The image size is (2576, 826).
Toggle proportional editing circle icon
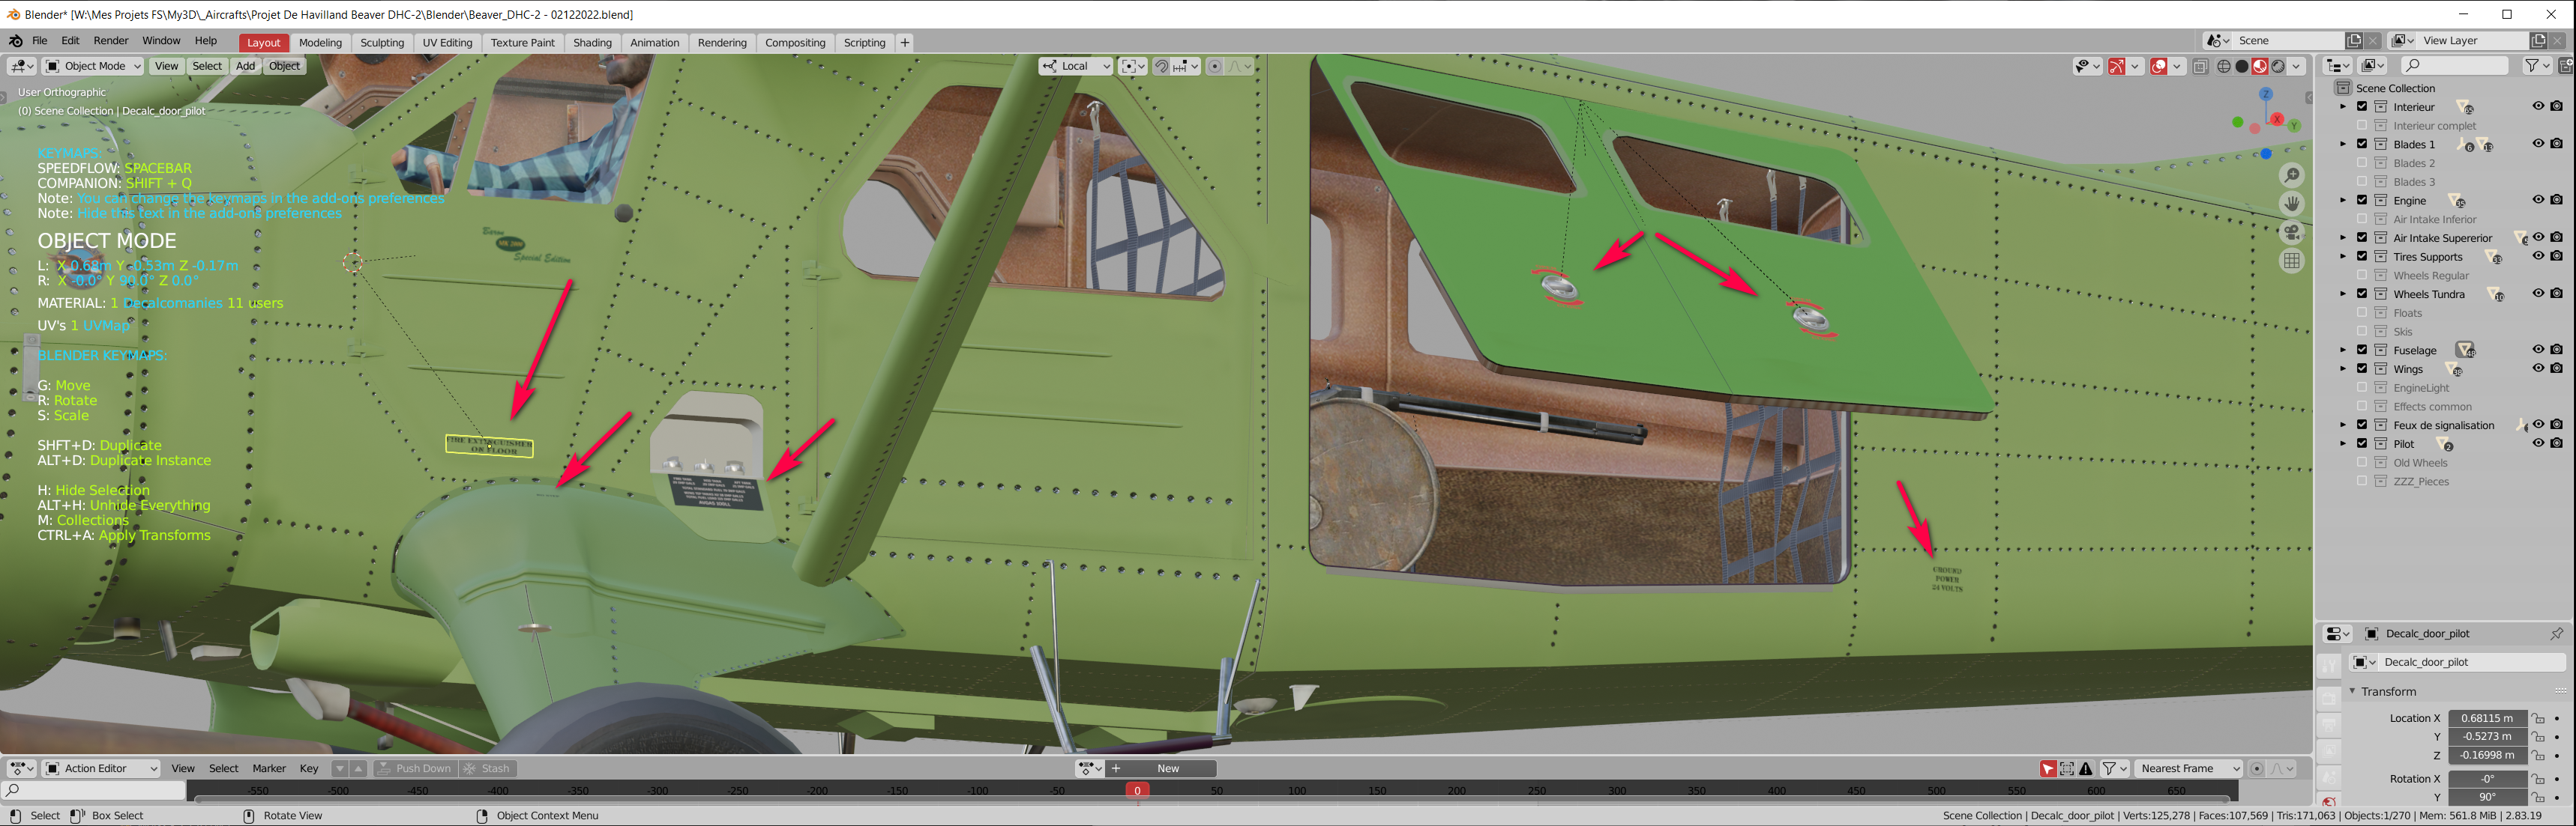tap(1214, 66)
